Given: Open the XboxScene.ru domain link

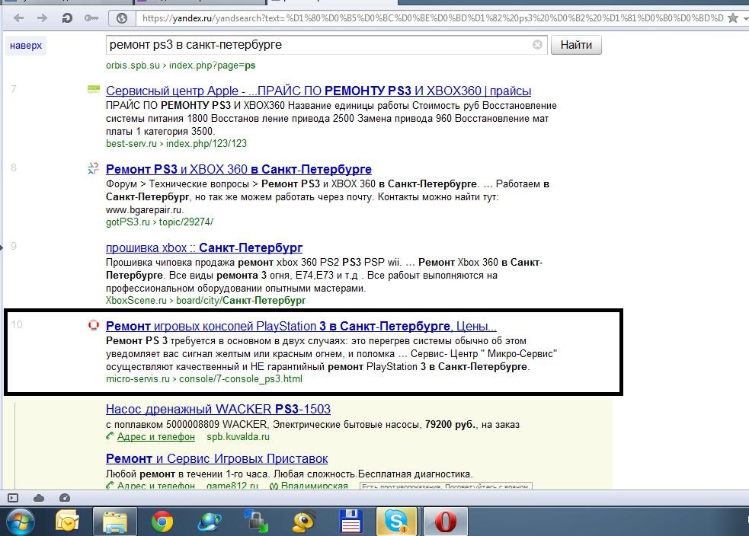Looking at the screenshot, I should tap(136, 300).
